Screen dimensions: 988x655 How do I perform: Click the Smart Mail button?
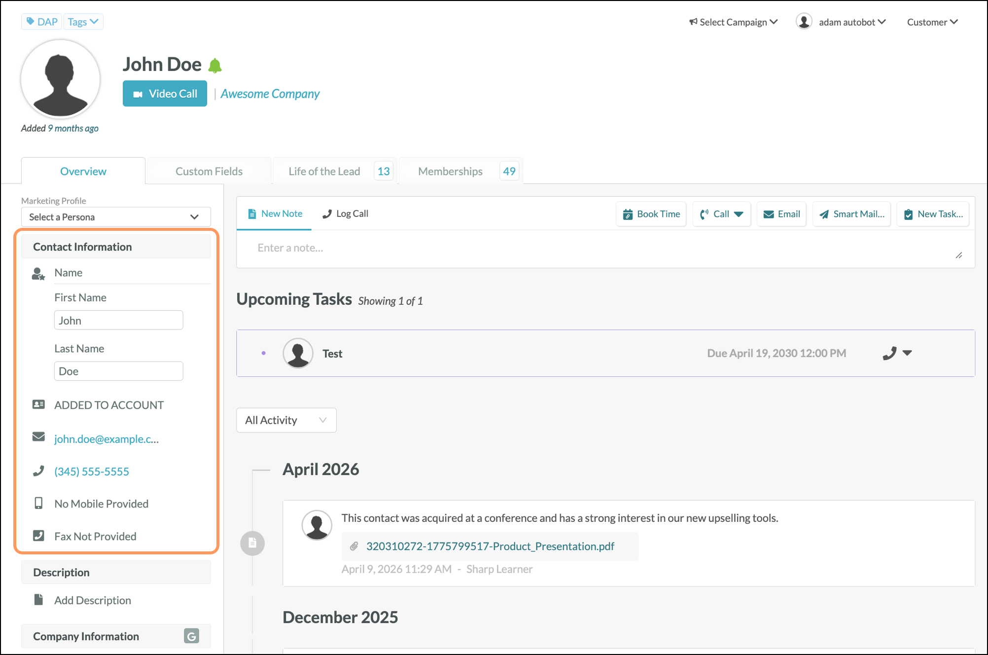coord(851,214)
